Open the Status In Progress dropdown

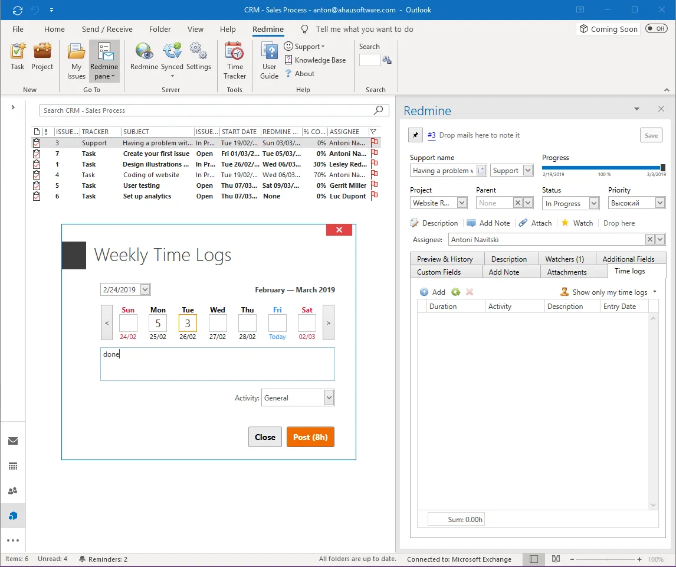(x=593, y=203)
